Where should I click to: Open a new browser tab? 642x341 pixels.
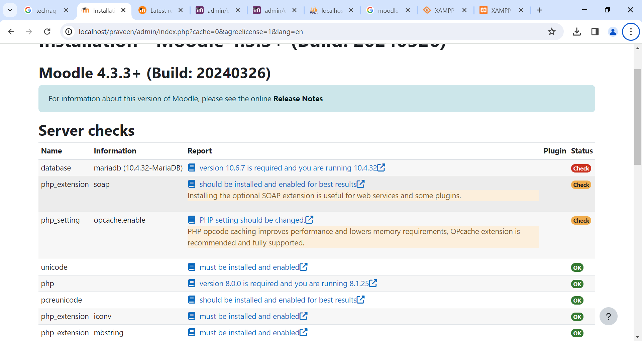point(539,10)
